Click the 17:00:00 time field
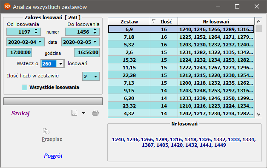 click(x=19, y=53)
